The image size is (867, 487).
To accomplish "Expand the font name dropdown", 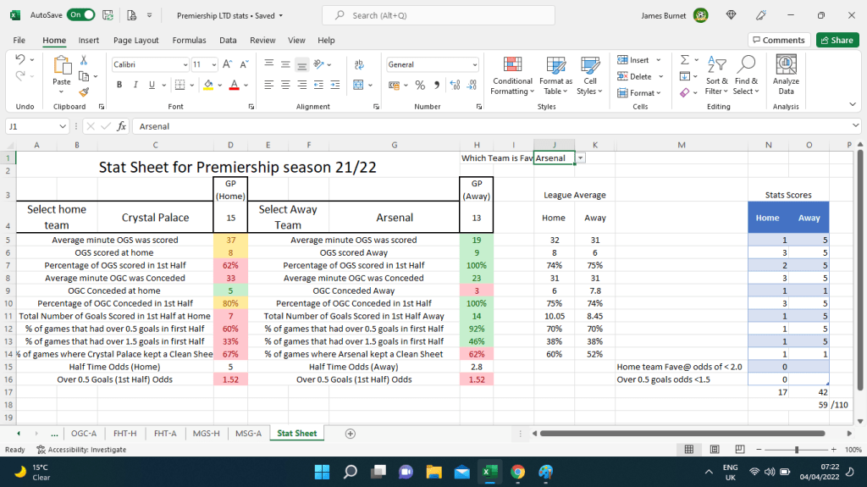I will (x=185, y=64).
